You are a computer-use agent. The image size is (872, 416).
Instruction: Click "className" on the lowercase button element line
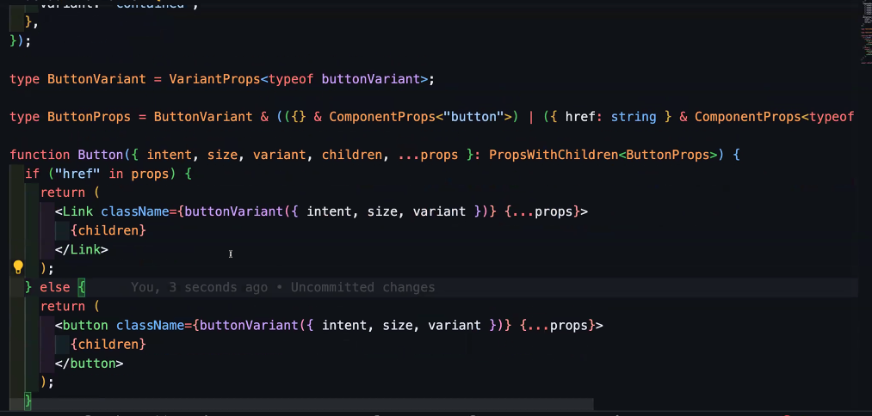150,326
